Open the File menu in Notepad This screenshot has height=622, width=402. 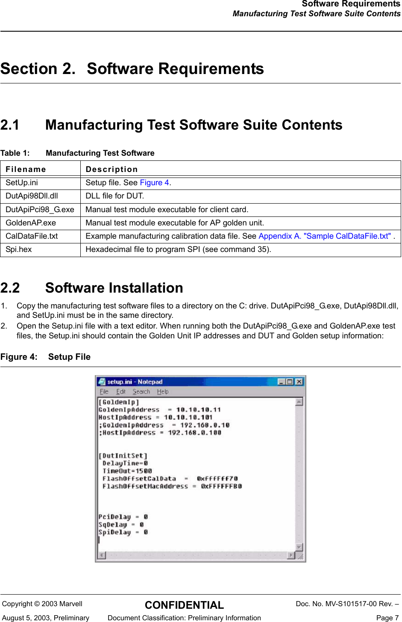coord(104,391)
